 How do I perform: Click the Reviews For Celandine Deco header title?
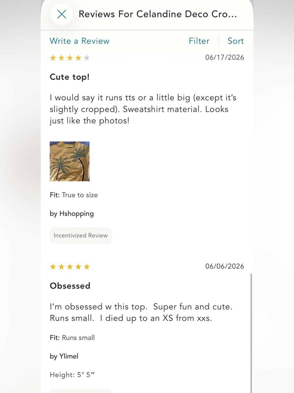pos(158,14)
